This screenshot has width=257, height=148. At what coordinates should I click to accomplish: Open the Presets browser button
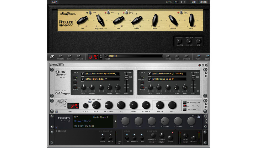point(60,56)
